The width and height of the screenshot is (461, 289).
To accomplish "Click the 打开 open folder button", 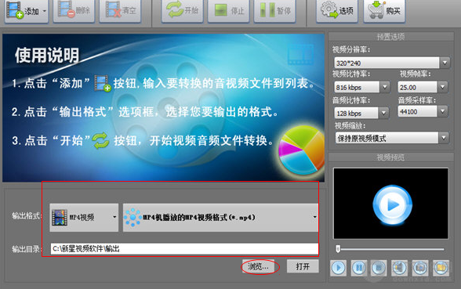I will click(303, 266).
